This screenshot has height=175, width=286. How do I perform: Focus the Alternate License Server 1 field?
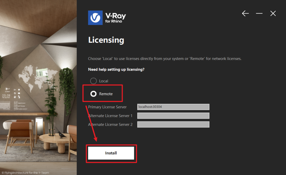[173, 116]
